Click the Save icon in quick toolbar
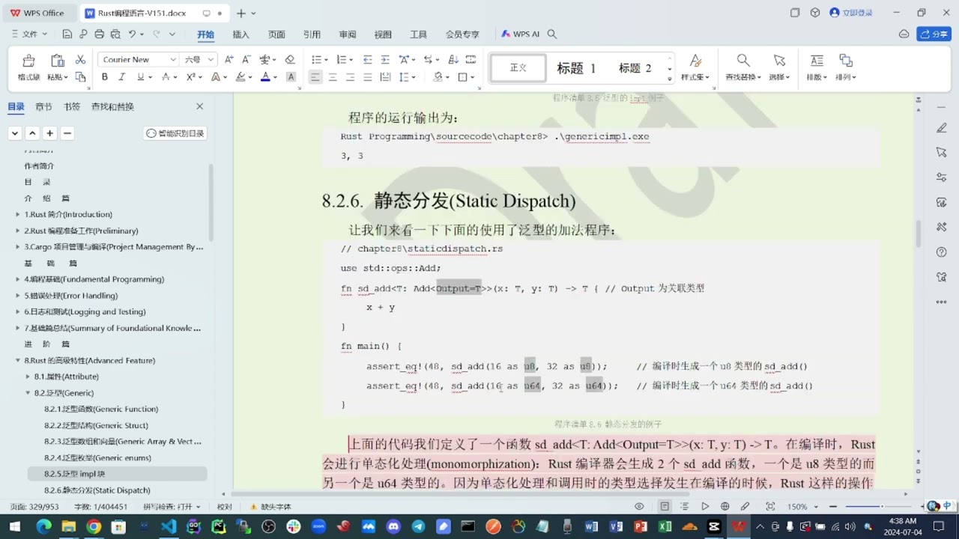This screenshot has width=959, height=539. click(67, 34)
